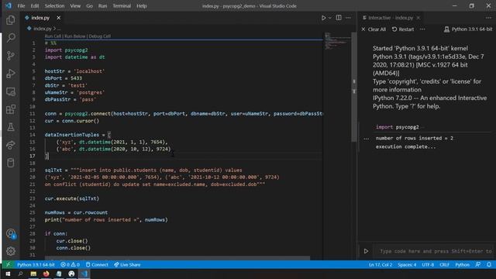Open the Selection menu

(54, 5)
